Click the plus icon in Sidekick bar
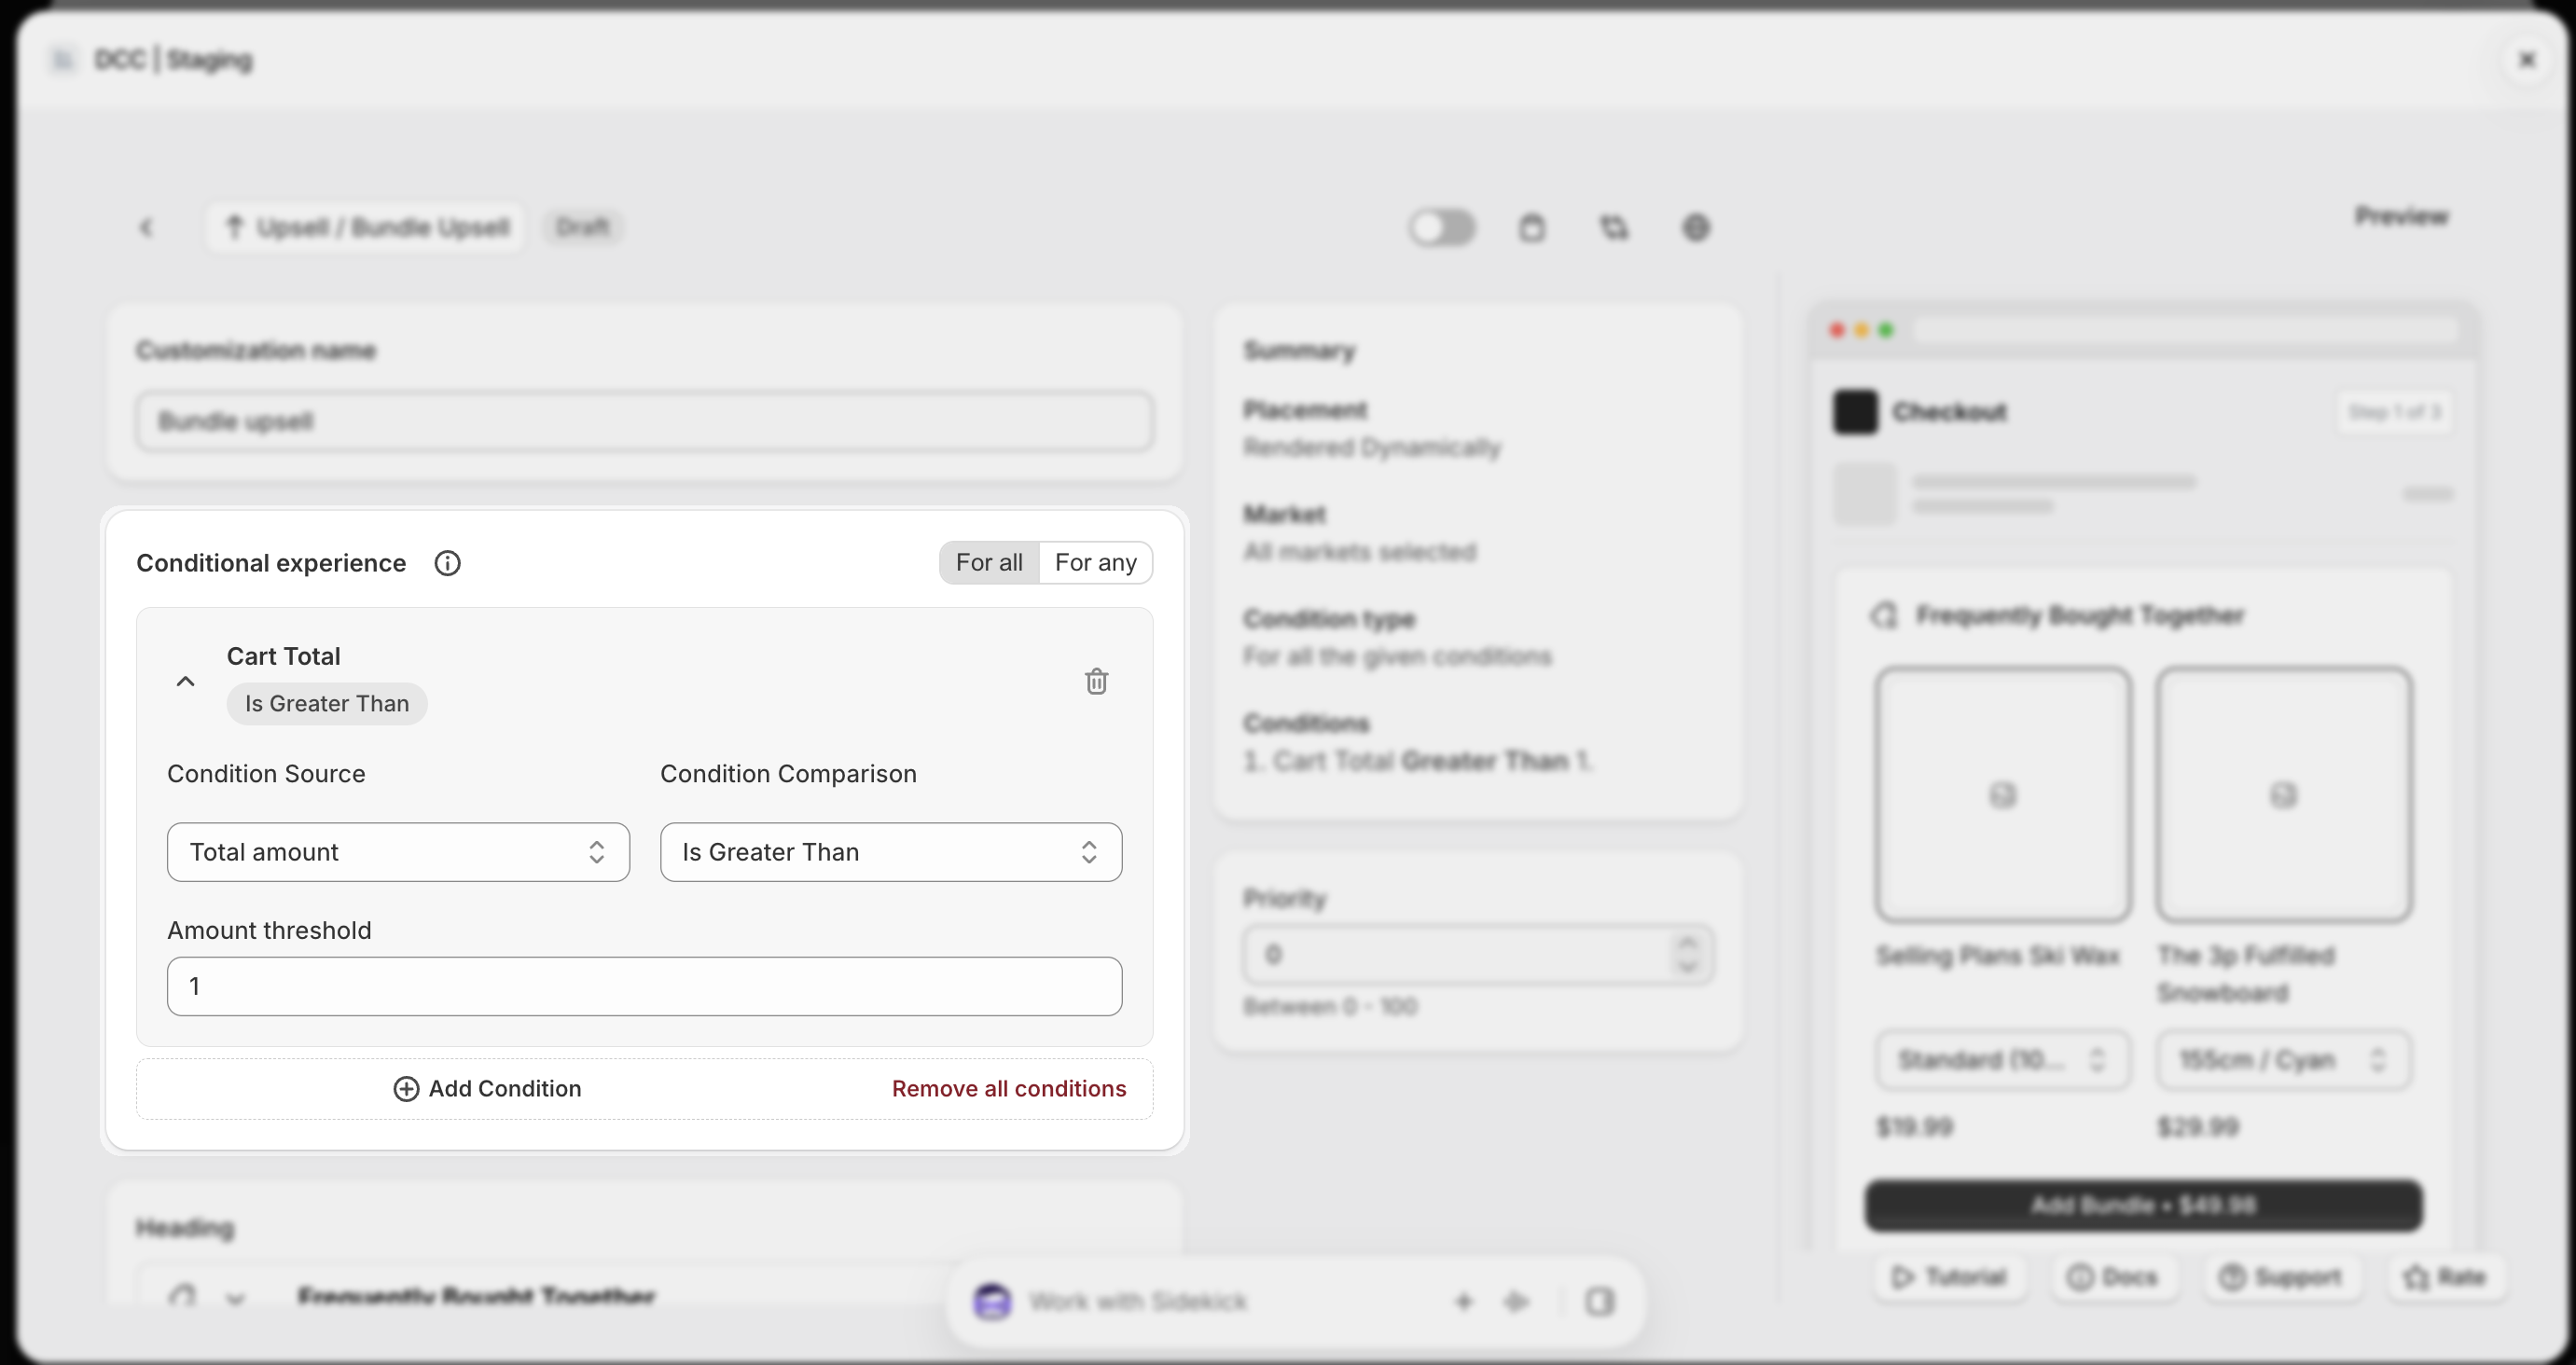 coord(1464,1301)
